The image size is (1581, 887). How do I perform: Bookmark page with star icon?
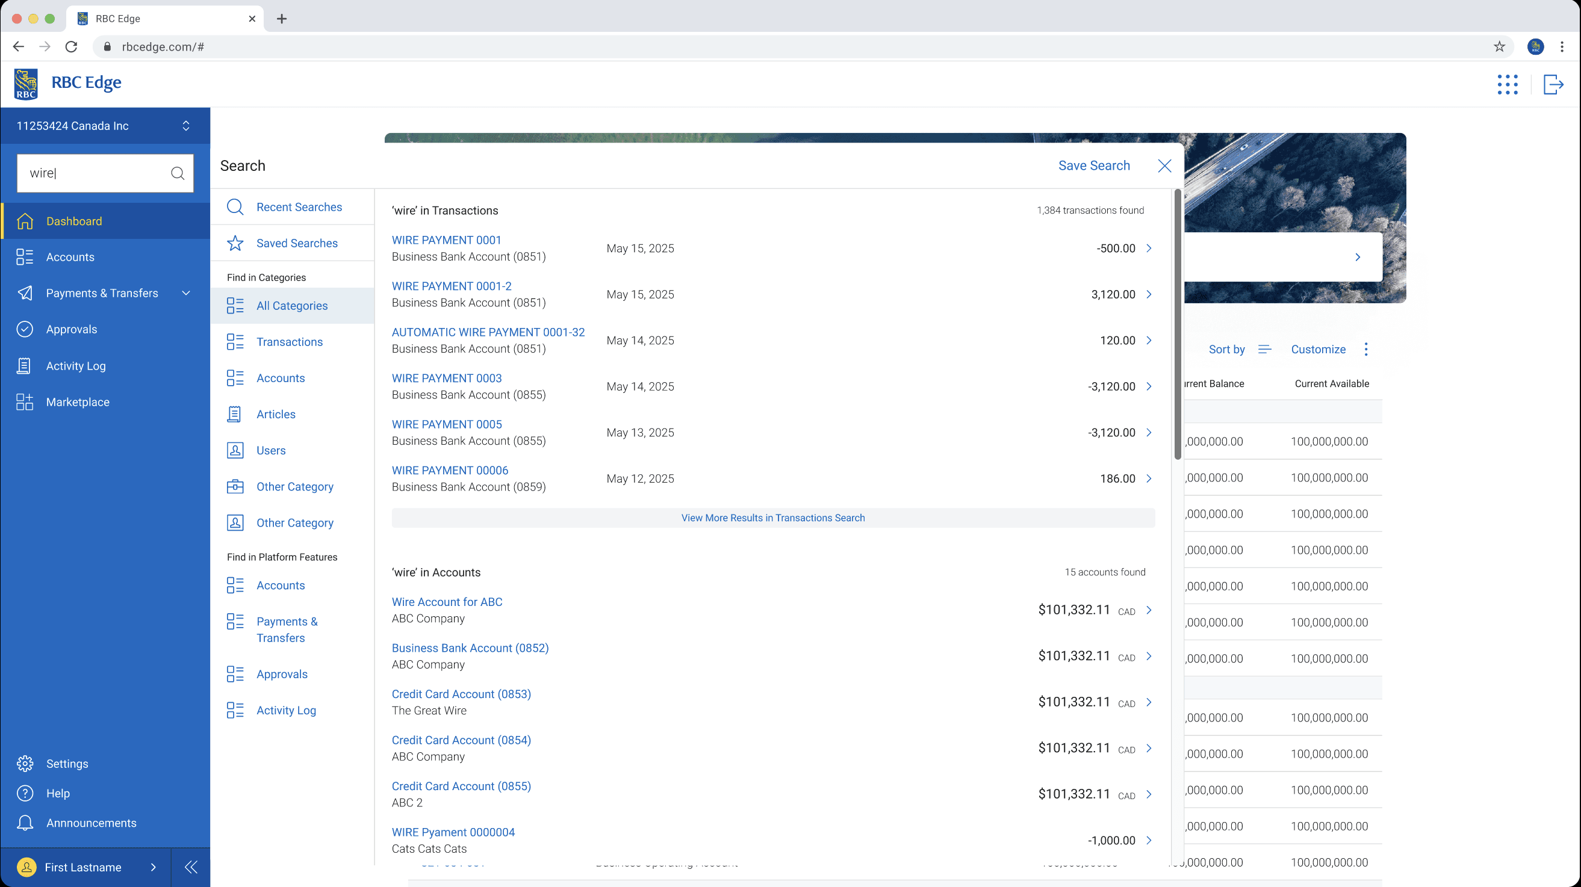(x=1499, y=46)
